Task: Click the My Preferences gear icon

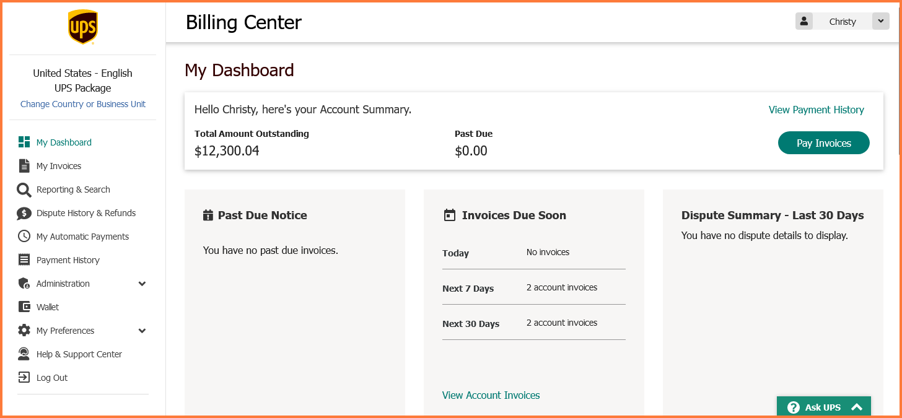Action: point(24,330)
